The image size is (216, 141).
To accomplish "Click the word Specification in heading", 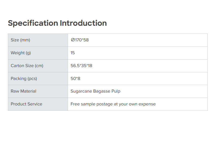I will click(x=33, y=23).
